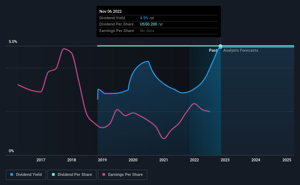Image resolution: width=300 pixels, height=185 pixels.
Task: Click the 'No data' earnings value
Action: [147, 31]
